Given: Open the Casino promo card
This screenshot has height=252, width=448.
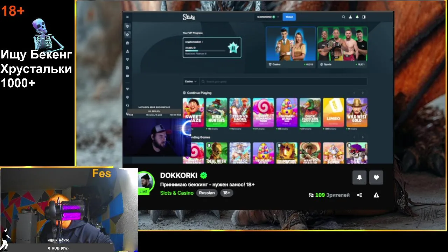Looking at the screenshot, I should point(290,47).
